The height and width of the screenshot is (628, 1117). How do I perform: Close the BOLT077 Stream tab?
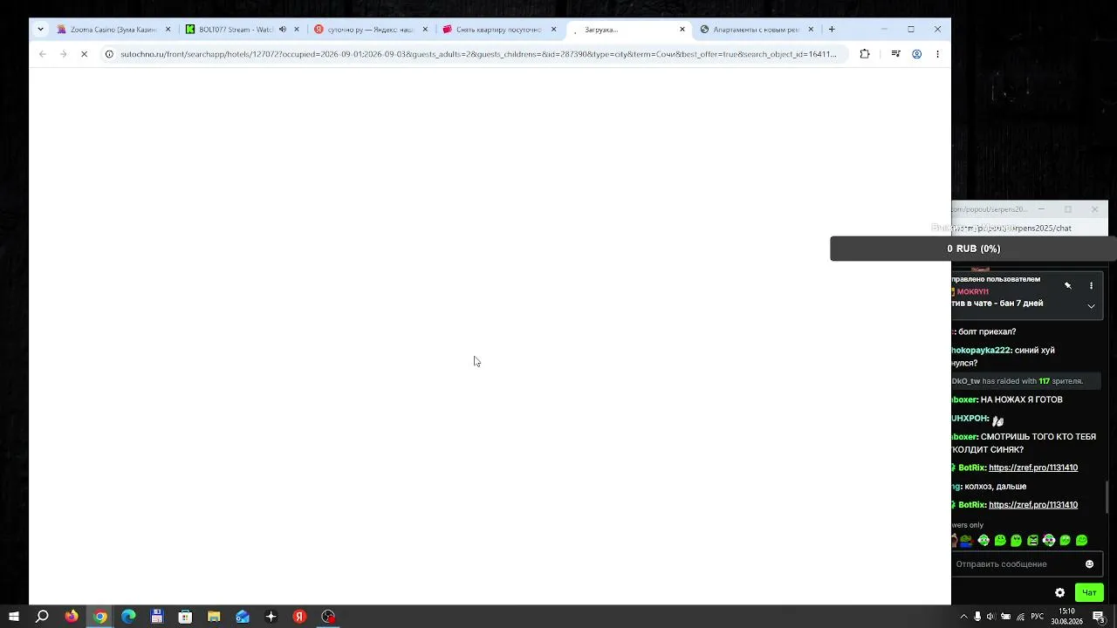297,29
